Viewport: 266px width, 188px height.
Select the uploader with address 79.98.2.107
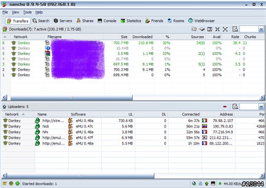tap(133, 120)
